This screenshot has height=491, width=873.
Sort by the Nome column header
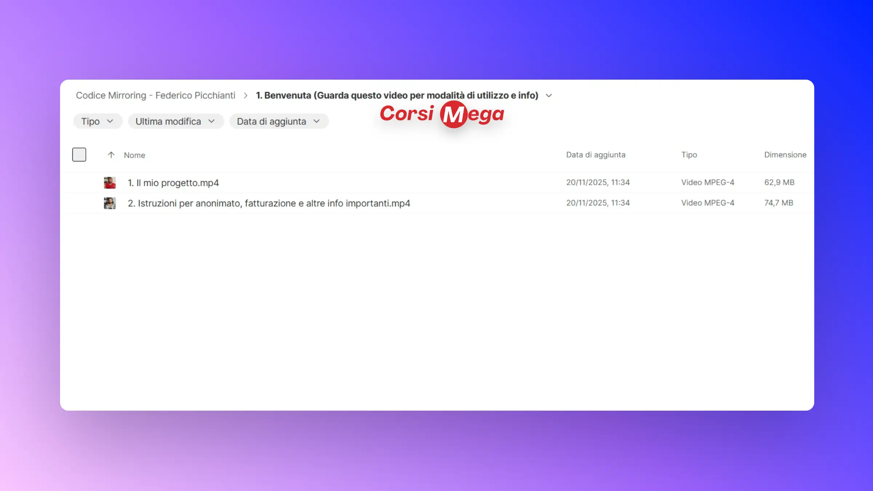click(134, 155)
